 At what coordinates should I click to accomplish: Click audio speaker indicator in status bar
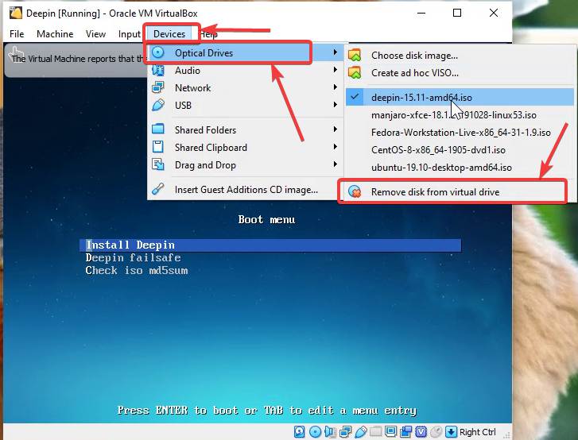[x=330, y=432]
